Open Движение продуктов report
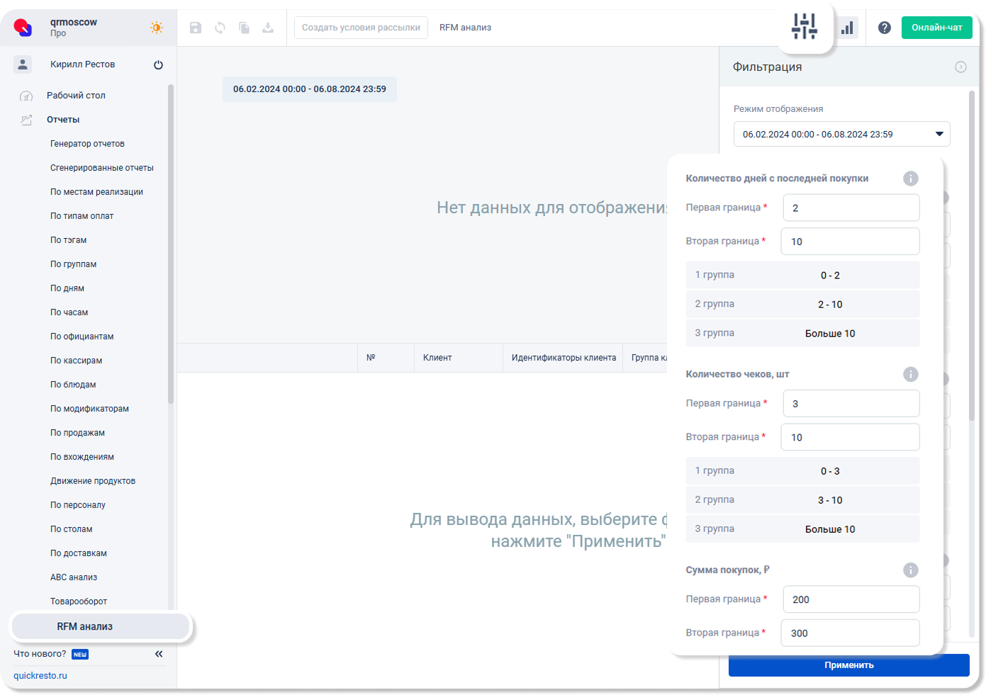This screenshot has width=986, height=695. [93, 481]
